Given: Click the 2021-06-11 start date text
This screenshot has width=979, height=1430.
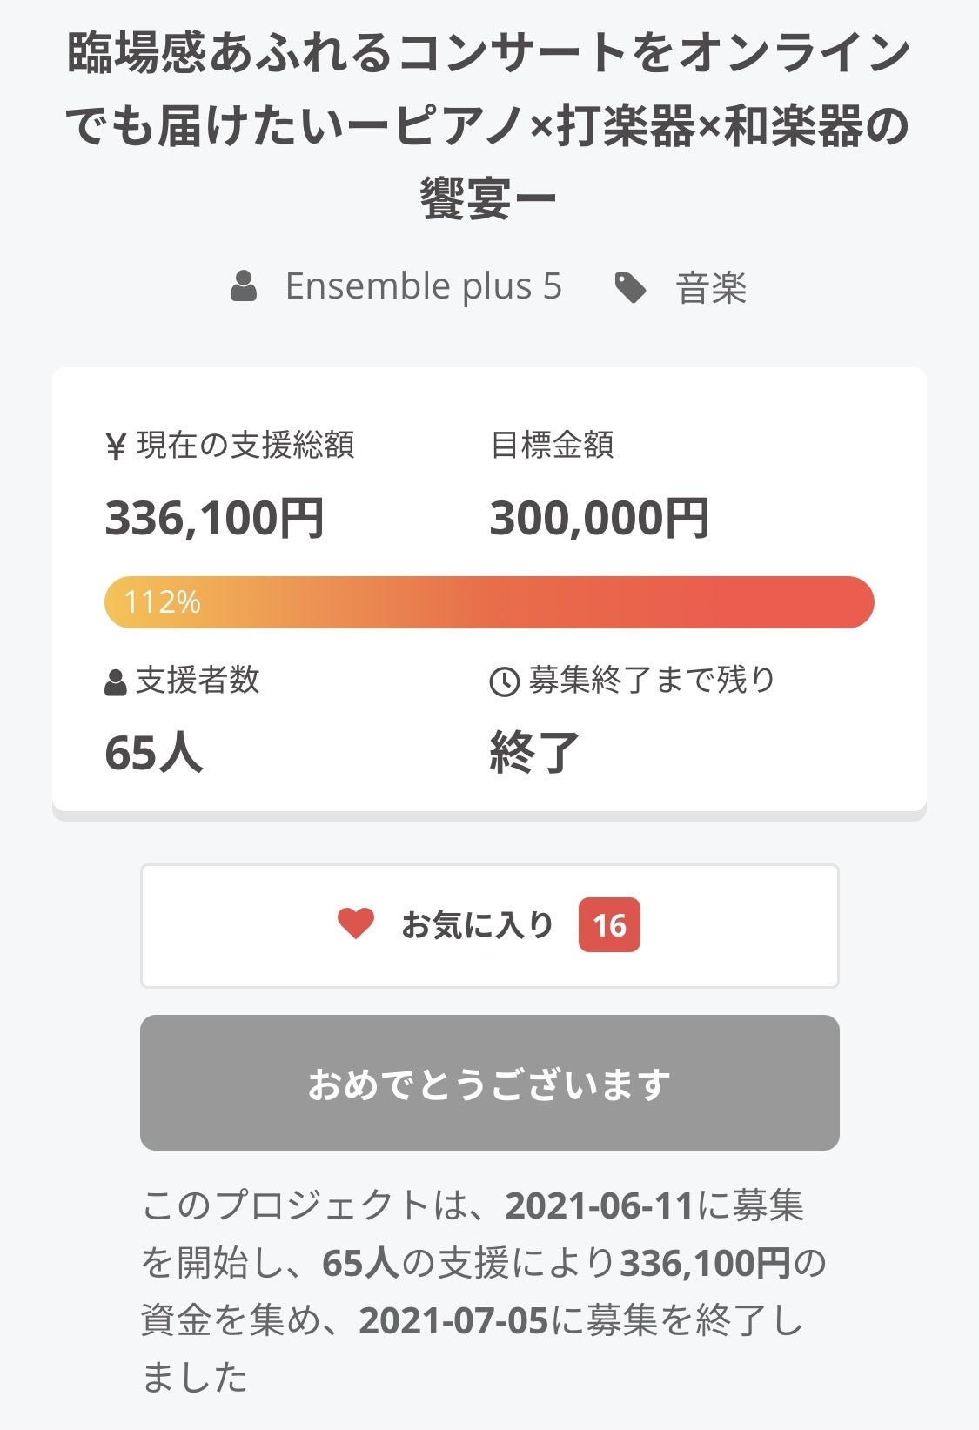Looking at the screenshot, I should point(599,1206).
